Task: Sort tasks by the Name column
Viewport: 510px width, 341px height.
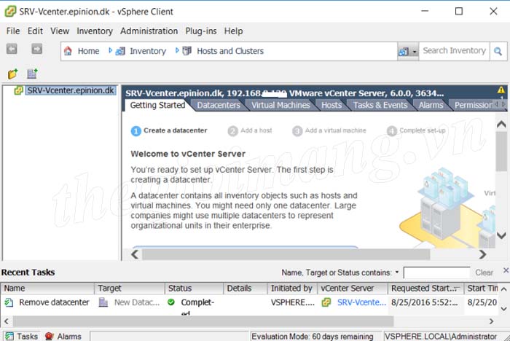Action: pos(47,289)
